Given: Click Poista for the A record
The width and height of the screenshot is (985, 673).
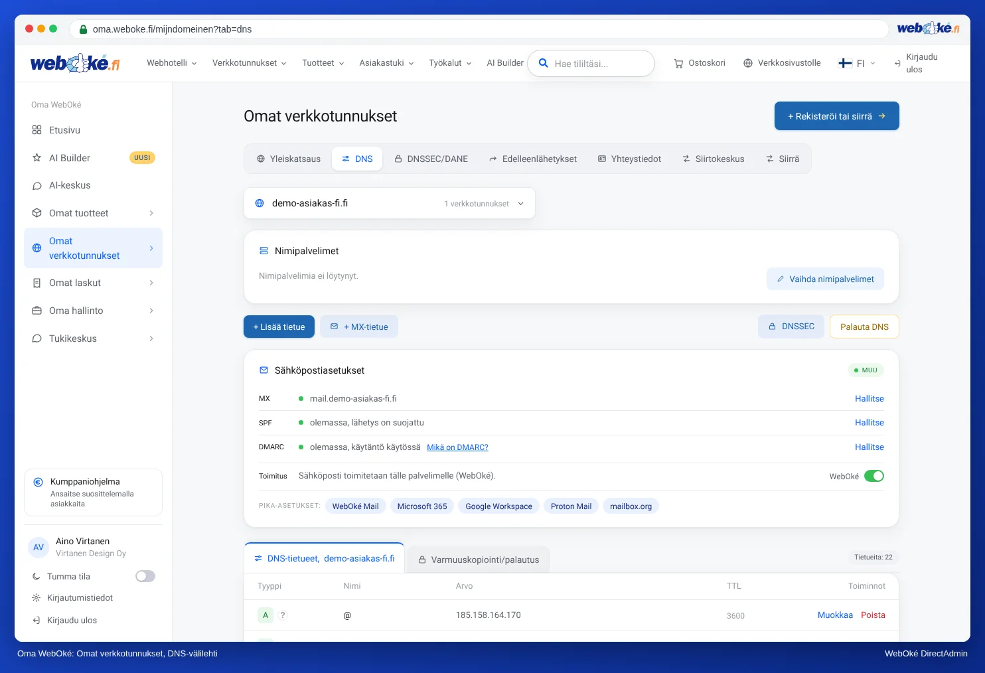Looking at the screenshot, I should pyautogui.click(x=873, y=615).
